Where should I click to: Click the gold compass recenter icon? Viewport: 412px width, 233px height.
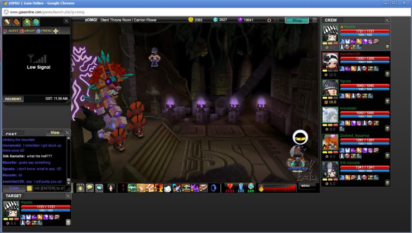click(x=56, y=31)
